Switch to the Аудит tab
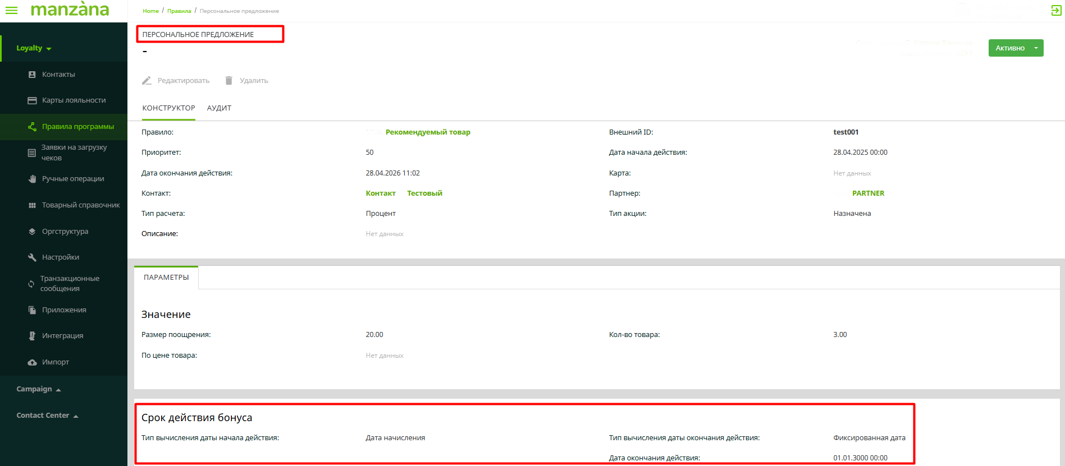Screen dimensions: 1065x466 point(219,108)
